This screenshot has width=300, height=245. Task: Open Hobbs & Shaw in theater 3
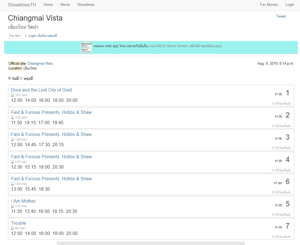click(51, 134)
